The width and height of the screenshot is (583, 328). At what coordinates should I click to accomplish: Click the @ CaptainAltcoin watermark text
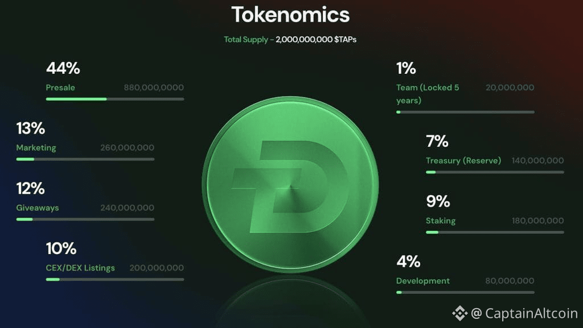[524, 313]
